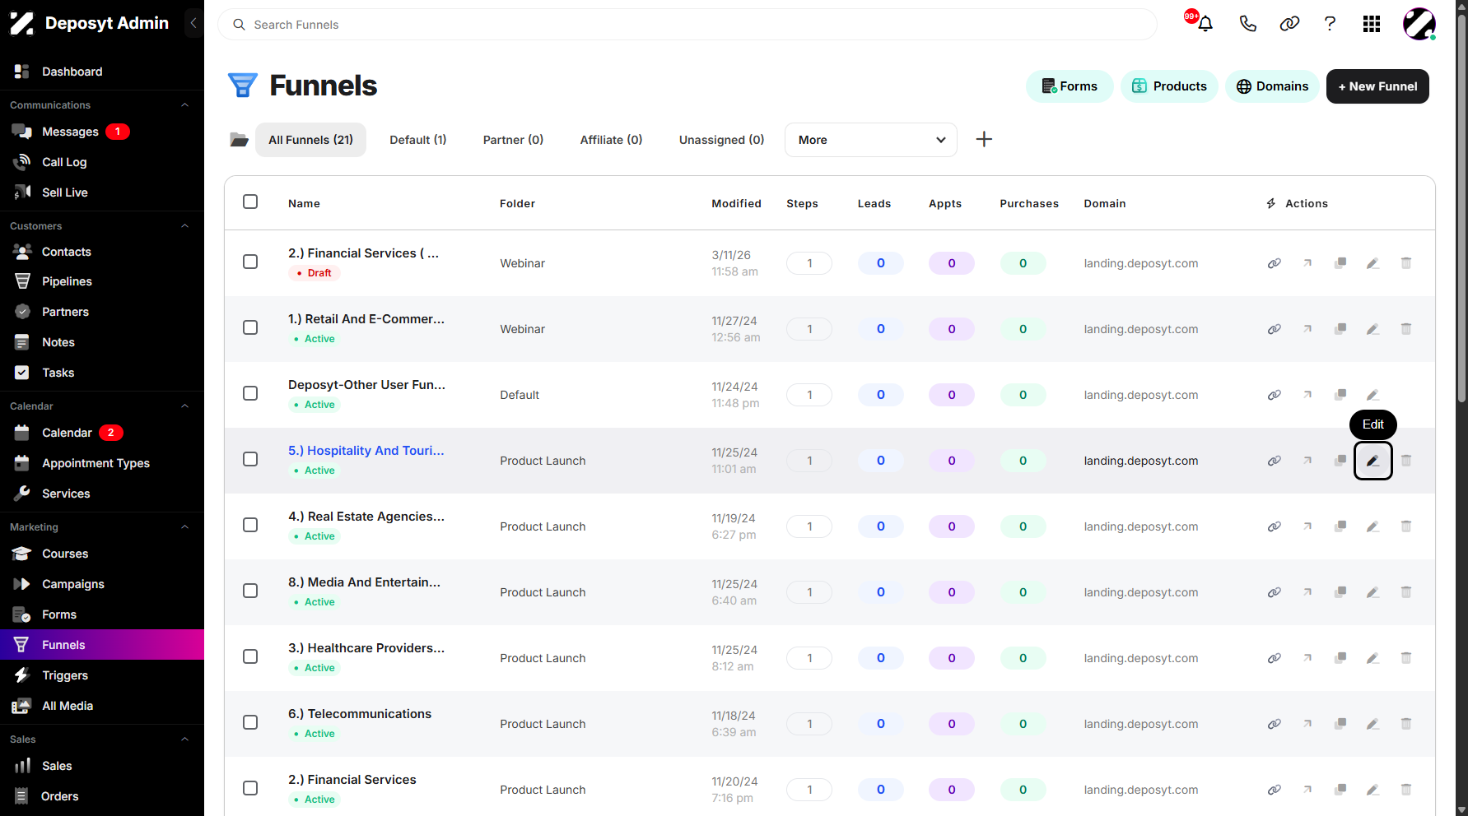The height and width of the screenshot is (816, 1468).
Task: Open the Telecommunications funnel in new tab
Action: 1307,724
